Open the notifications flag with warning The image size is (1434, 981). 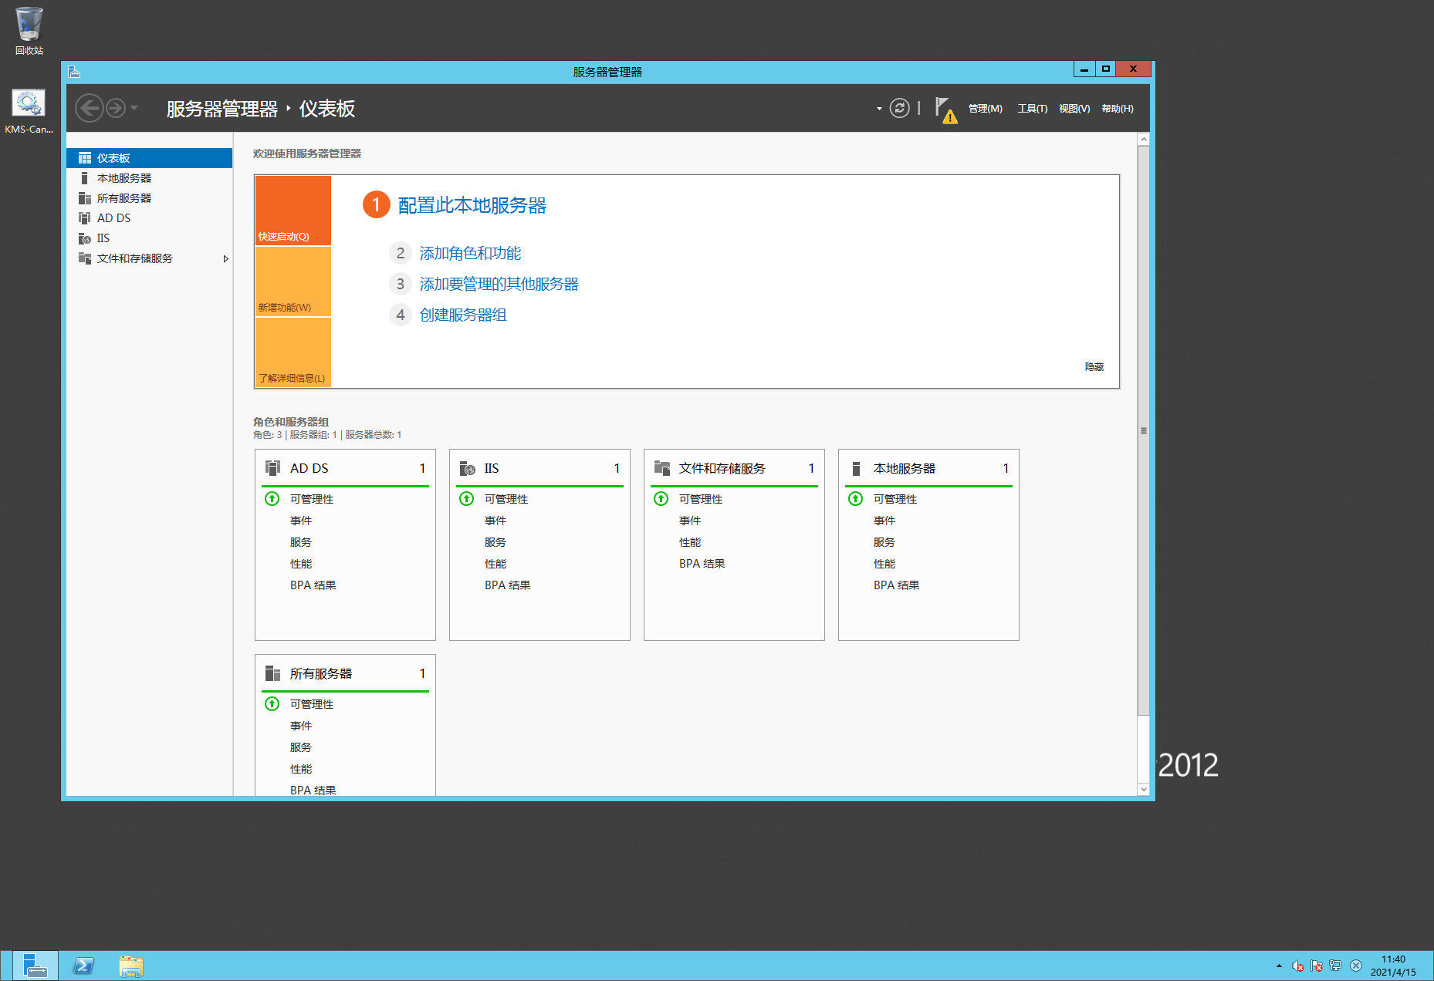945,110
